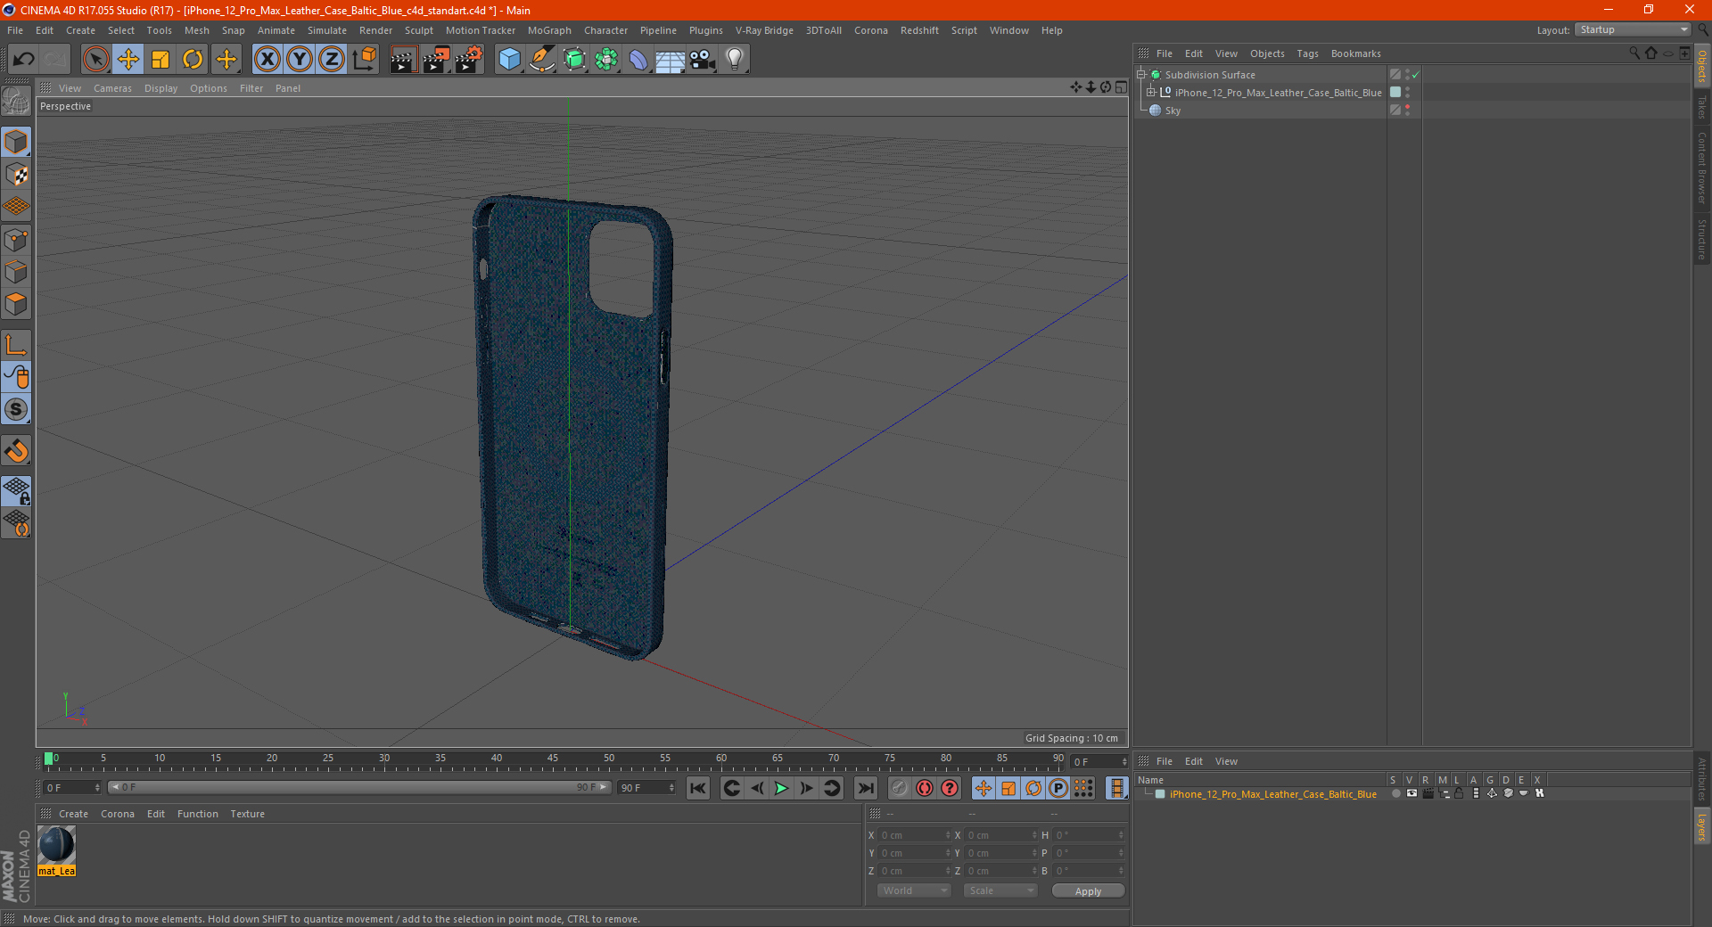Toggle the Z axis lock
The width and height of the screenshot is (1712, 927).
click(x=332, y=60)
